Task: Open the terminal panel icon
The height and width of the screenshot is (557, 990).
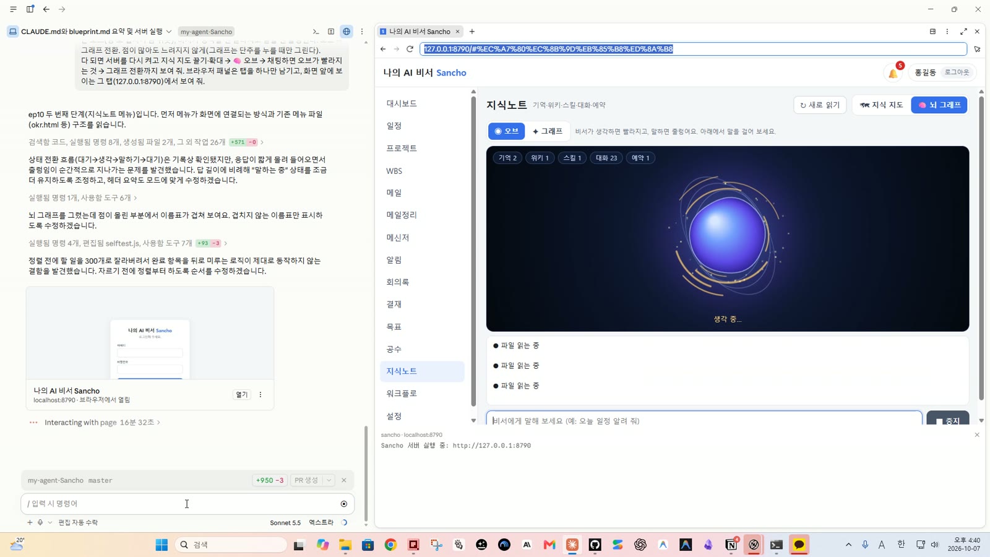Action: tap(316, 32)
